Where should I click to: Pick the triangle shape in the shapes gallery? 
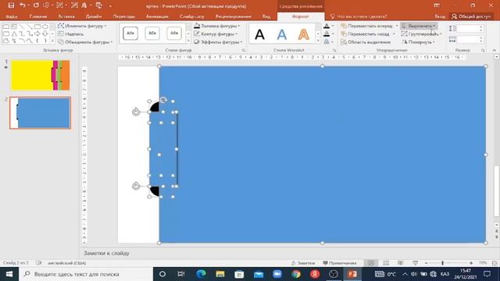point(14,34)
